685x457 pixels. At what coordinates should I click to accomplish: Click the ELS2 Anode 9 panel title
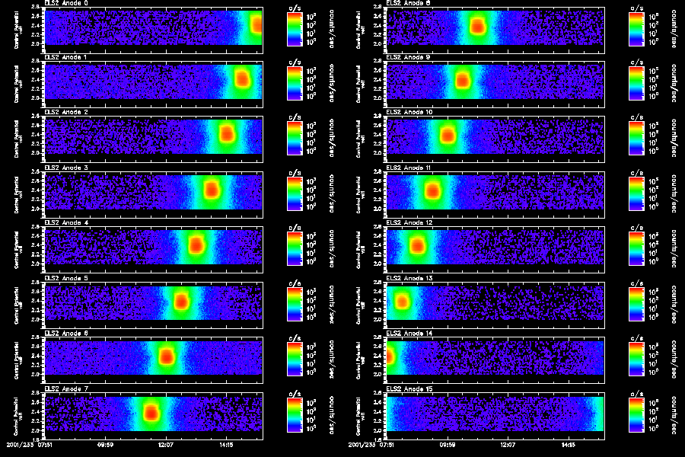pos(408,57)
